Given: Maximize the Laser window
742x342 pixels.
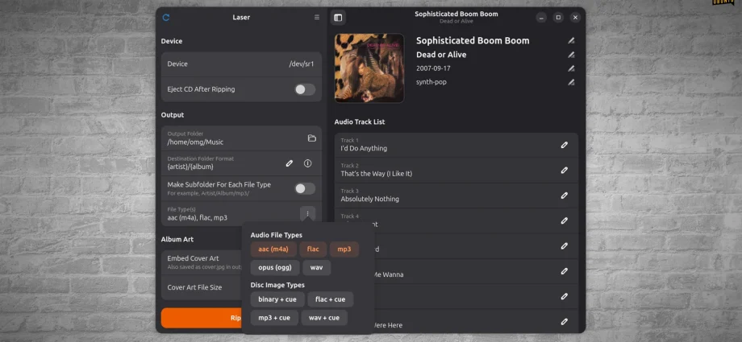Looking at the screenshot, I should (x=558, y=18).
